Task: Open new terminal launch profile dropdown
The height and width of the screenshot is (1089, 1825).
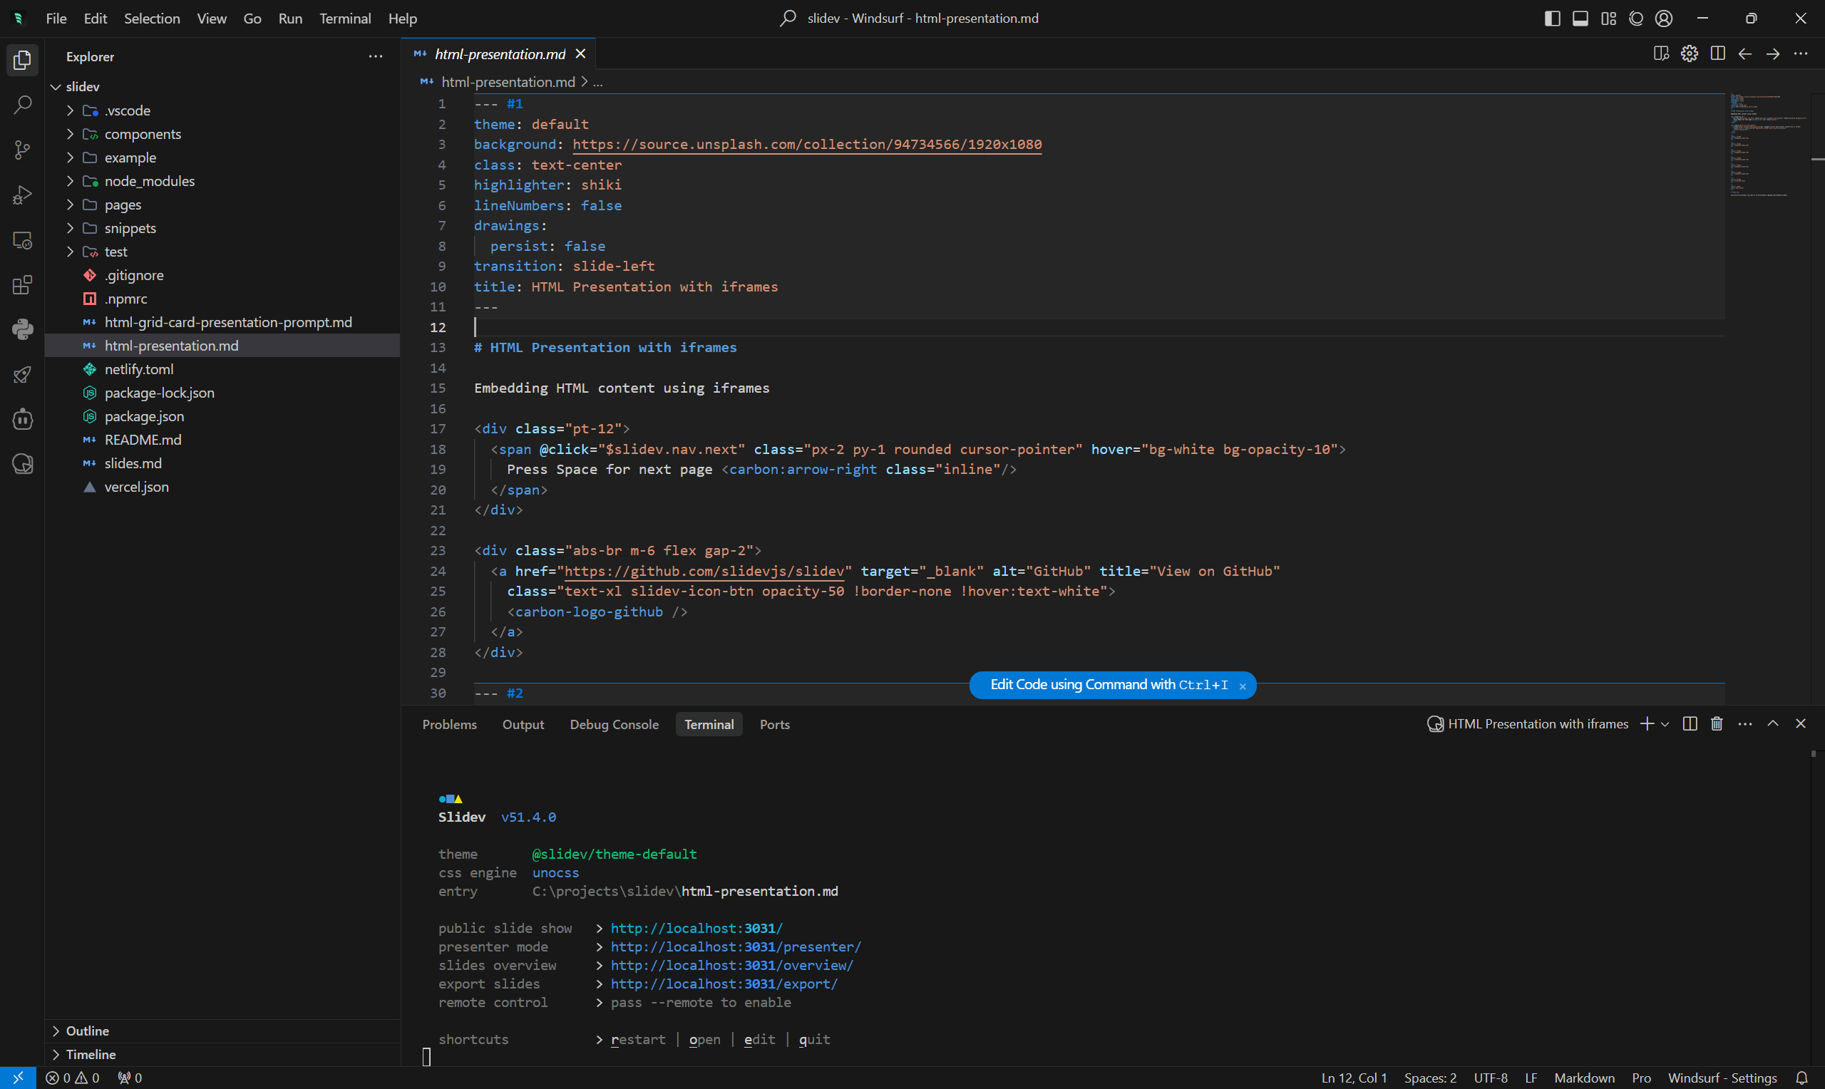Action: (1665, 724)
